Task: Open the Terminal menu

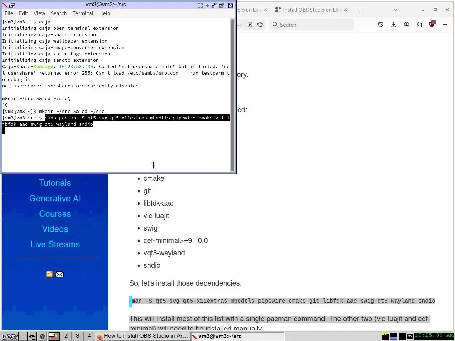Action: click(x=83, y=13)
